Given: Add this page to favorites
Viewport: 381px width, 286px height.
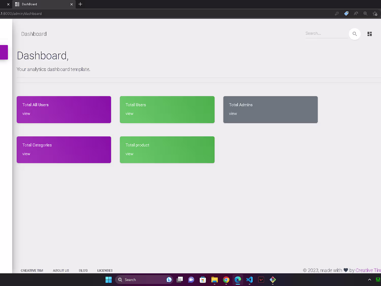Looking at the screenshot, I should click(375, 14).
